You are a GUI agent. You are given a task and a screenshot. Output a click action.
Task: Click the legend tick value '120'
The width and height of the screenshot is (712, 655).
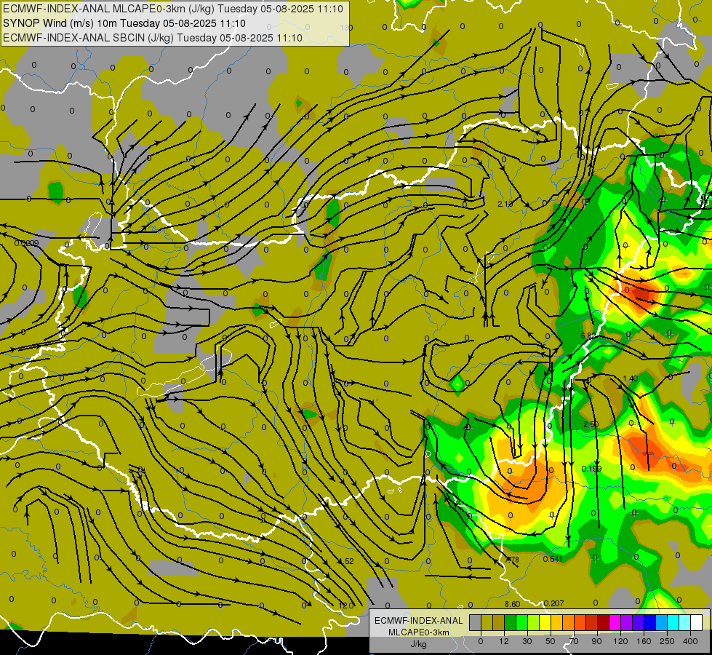[620, 641]
